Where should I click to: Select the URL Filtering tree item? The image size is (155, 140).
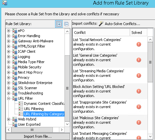coord(34,109)
